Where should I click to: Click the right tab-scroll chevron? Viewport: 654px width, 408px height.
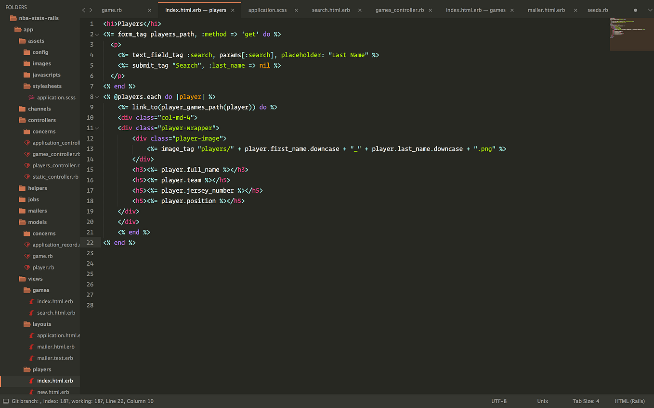[92, 9]
